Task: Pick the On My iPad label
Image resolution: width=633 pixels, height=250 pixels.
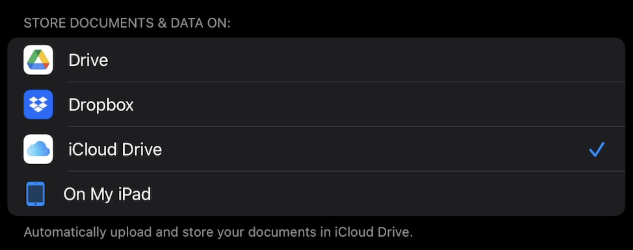Action: (107, 194)
